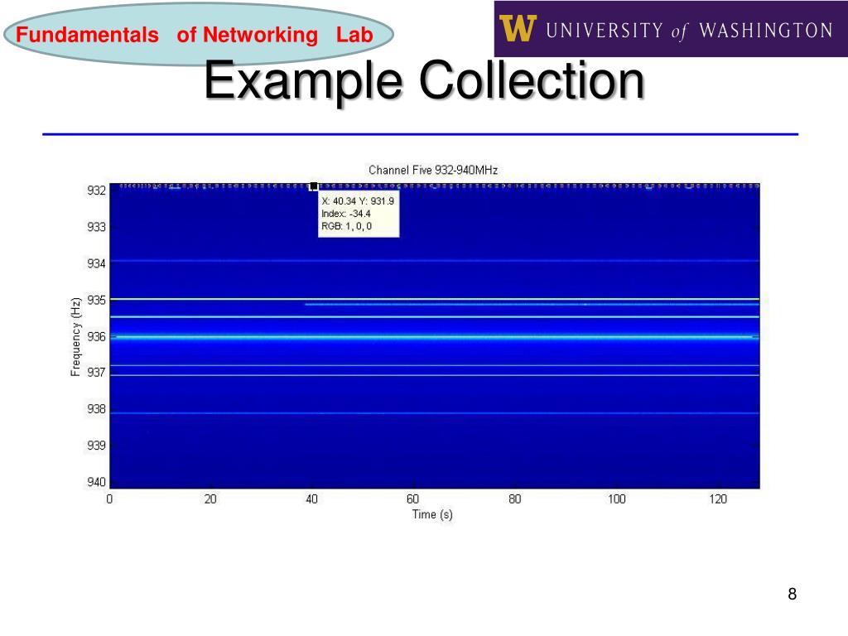The height and width of the screenshot is (636, 848).
Task: Click the y-axis tick label 933
Action: click(96, 227)
